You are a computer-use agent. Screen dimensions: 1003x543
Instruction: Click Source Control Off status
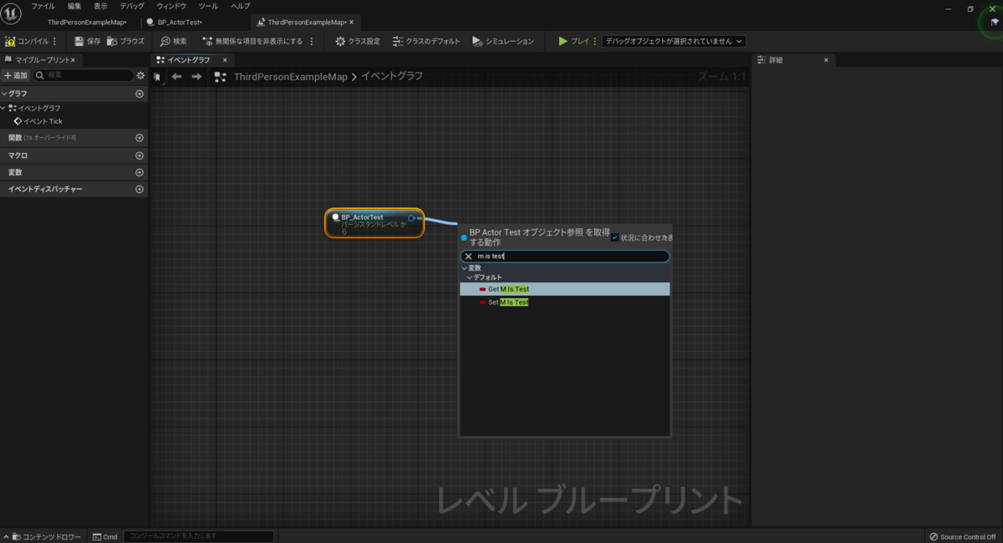tap(962, 536)
